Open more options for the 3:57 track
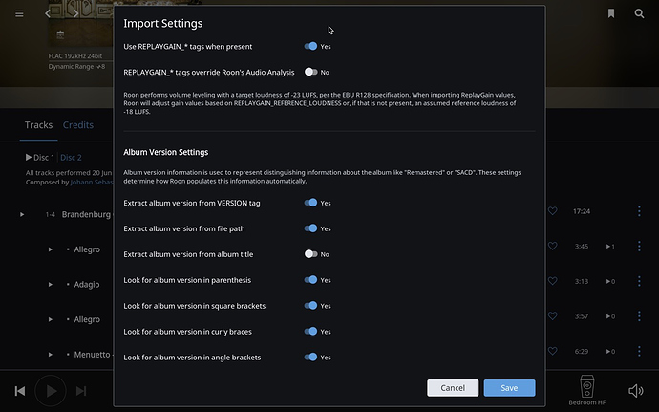 [639, 315]
